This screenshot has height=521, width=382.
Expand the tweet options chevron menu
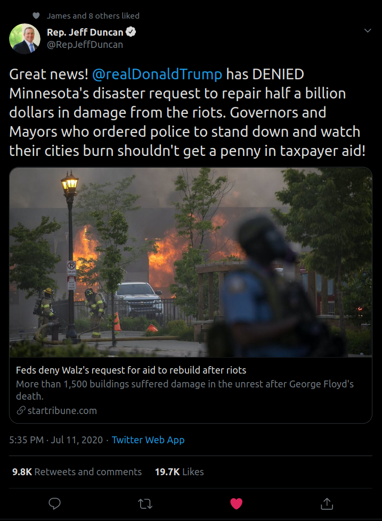point(368,30)
